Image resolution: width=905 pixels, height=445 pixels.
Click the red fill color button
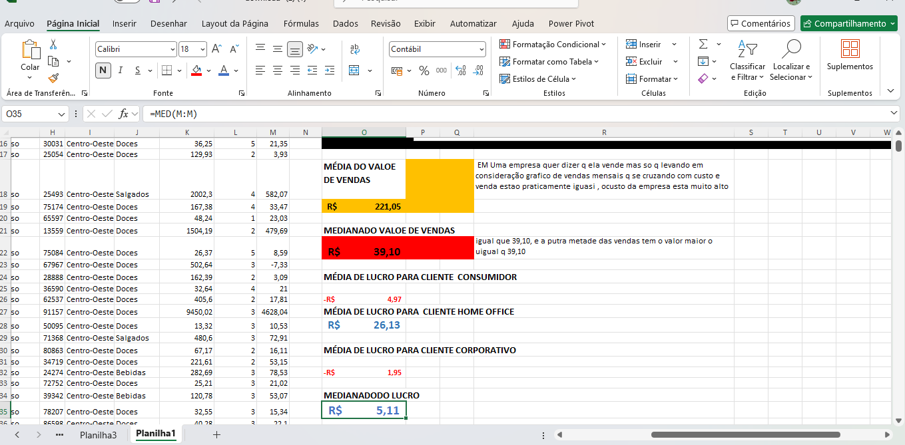tap(196, 70)
